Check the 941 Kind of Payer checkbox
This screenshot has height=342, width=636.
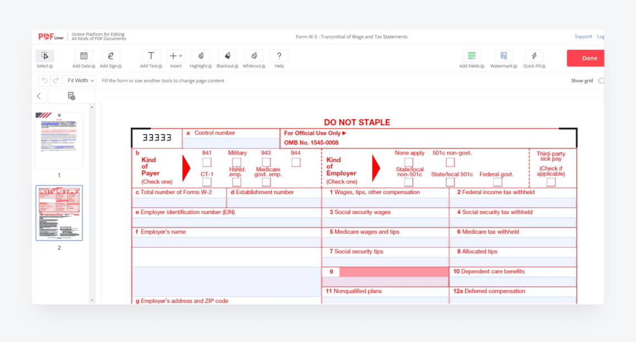click(x=207, y=162)
